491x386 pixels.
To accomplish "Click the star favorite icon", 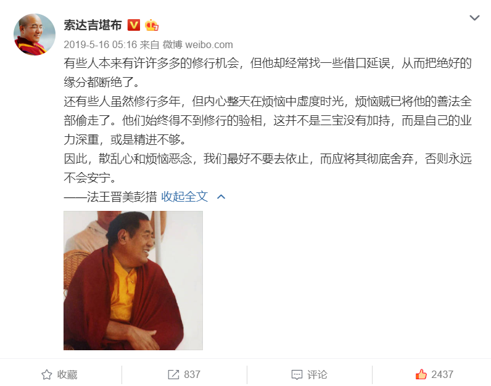I will 47,374.
